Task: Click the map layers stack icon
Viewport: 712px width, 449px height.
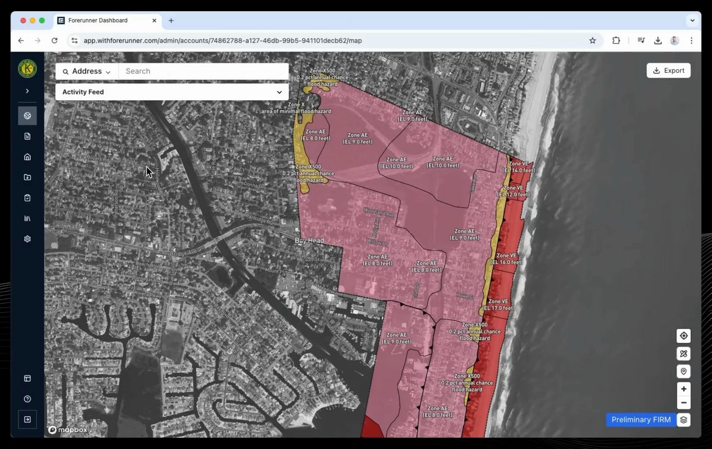Action: coord(684,420)
